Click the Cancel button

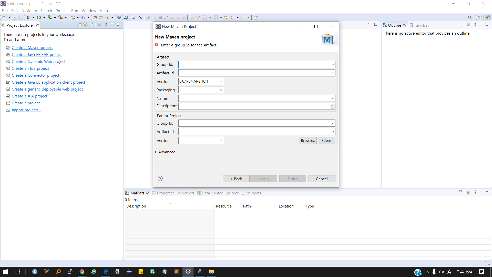[322, 179]
